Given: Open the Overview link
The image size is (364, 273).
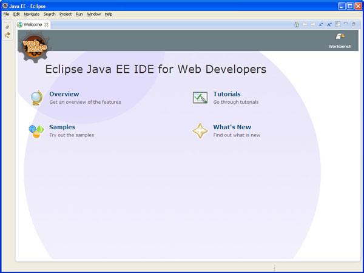Looking at the screenshot, I should tap(64, 94).
